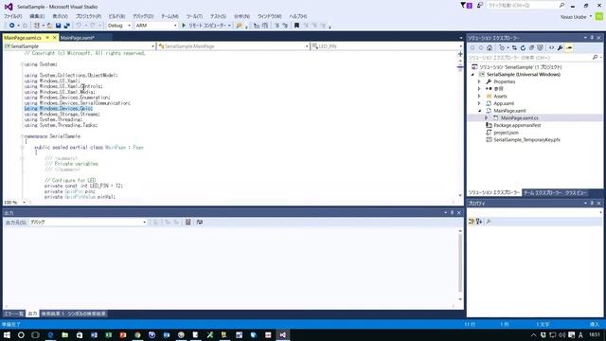This screenshot has height=341, width=606.
Task: Expand the Assets folder node
Action: pyautogui.click(x=479, y=97)
